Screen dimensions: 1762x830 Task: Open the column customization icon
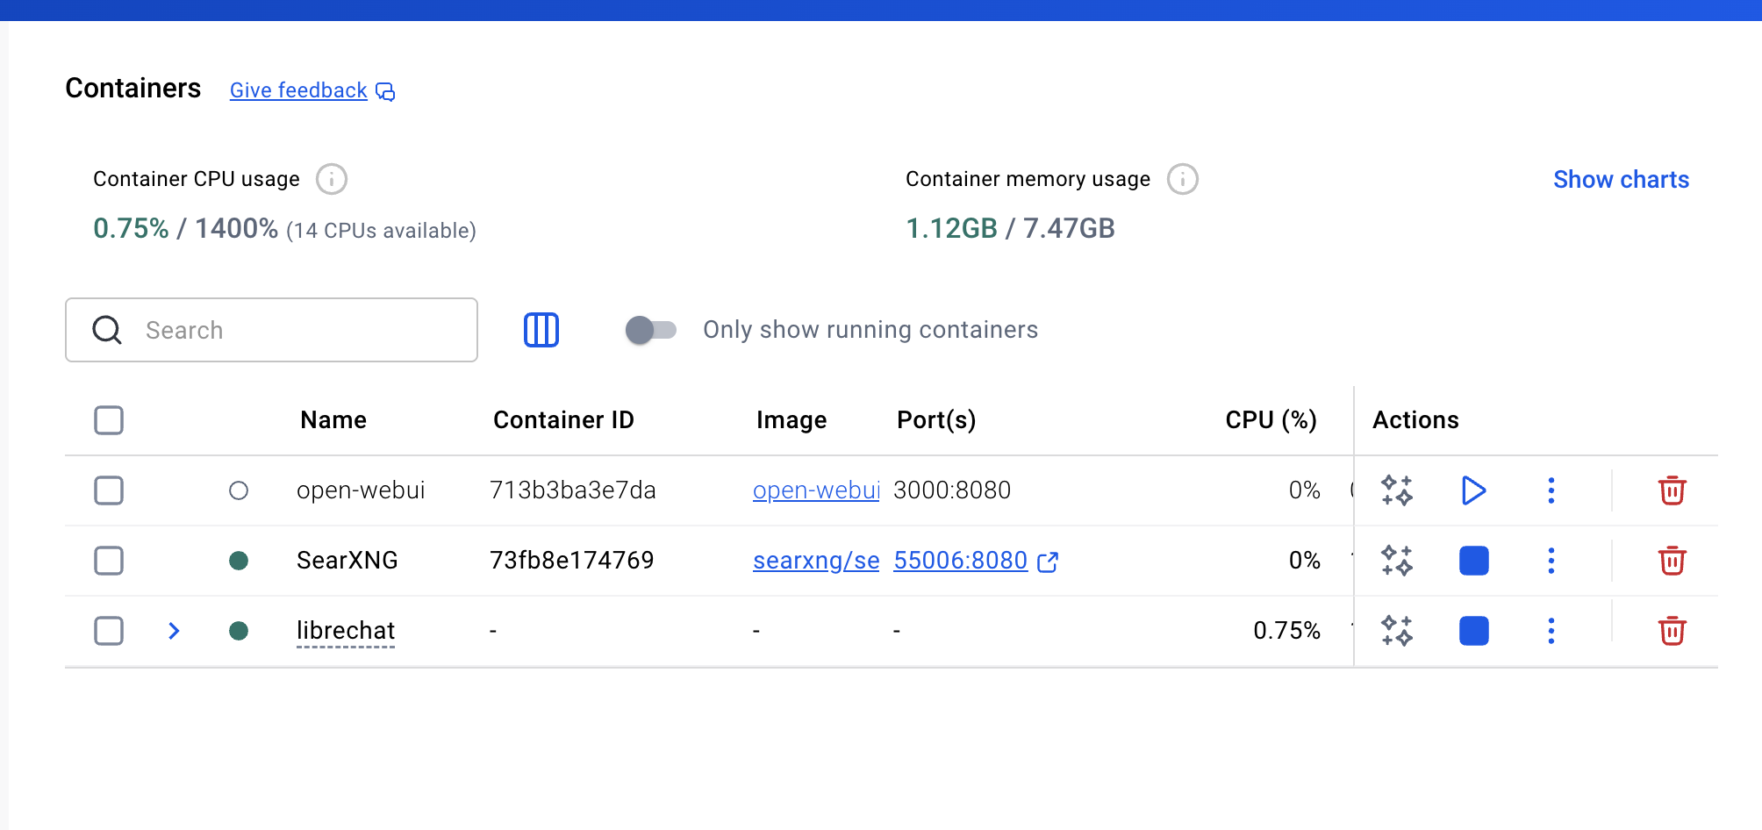[x=541, y=330]
